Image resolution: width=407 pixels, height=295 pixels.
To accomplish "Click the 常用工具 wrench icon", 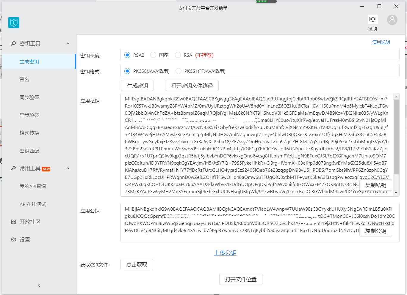I will click(x=13, y=168).
